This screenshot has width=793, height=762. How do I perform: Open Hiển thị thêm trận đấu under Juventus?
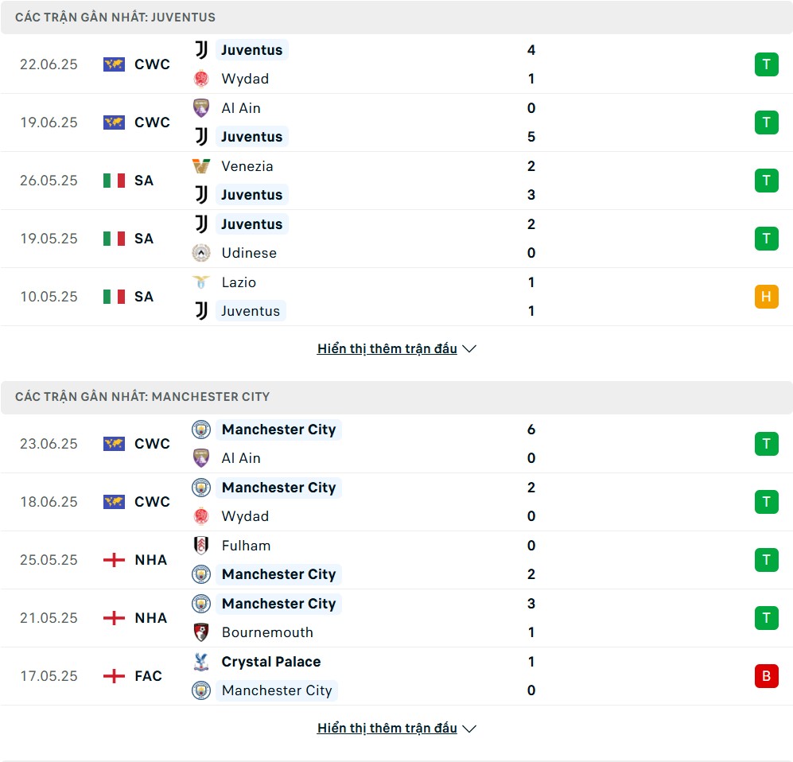coord(387,349)
